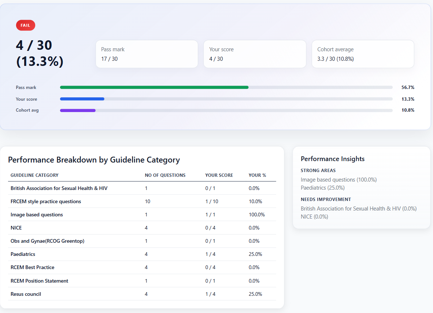Click Image based questions (100.0%) insight

(x=338, y=180)
